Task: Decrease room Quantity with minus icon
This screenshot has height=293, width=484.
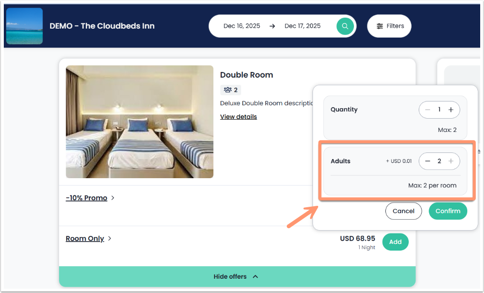Action: point(428,110)
